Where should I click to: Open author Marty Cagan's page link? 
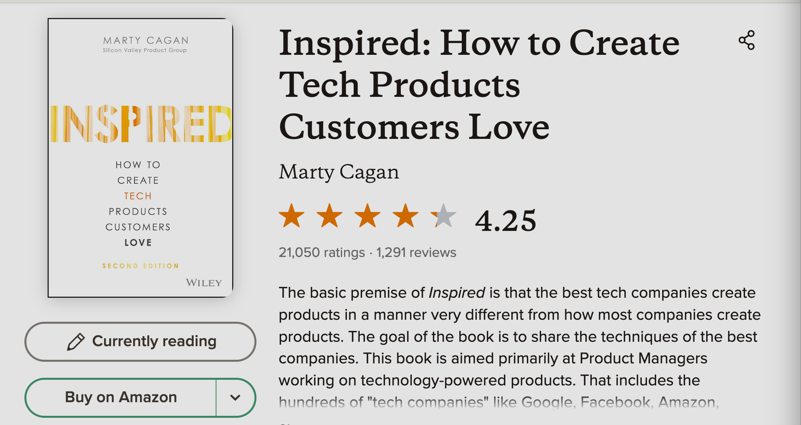[x=338, y=172]
